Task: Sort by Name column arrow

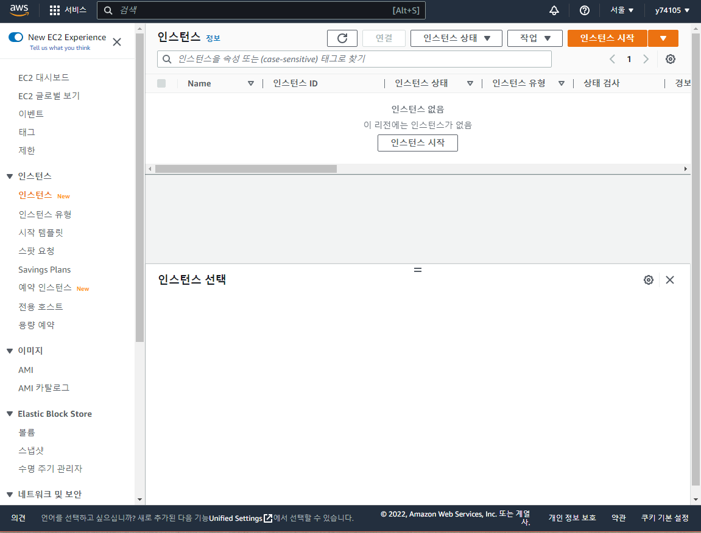Action: 251,83
